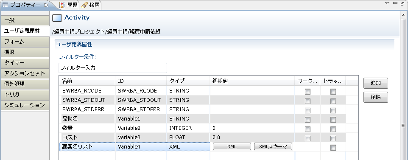Click the 削除 button
Screen dimensions: 408x160
[x=375, y=97]
